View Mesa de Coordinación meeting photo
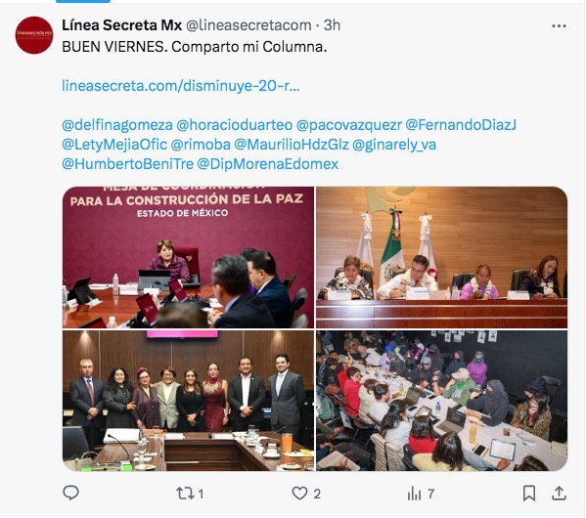This screenshot has width=586, height=518. [189, 257]
